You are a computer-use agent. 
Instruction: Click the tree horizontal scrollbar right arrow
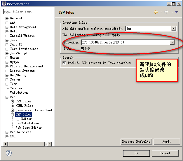pyautogui.click(x=49, y=144)
